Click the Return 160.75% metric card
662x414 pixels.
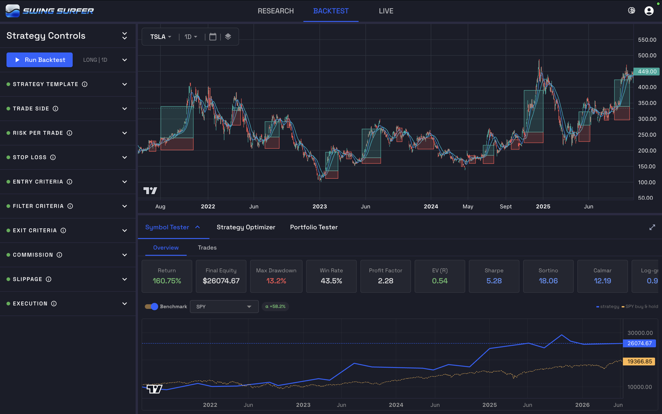coord(167,276)
